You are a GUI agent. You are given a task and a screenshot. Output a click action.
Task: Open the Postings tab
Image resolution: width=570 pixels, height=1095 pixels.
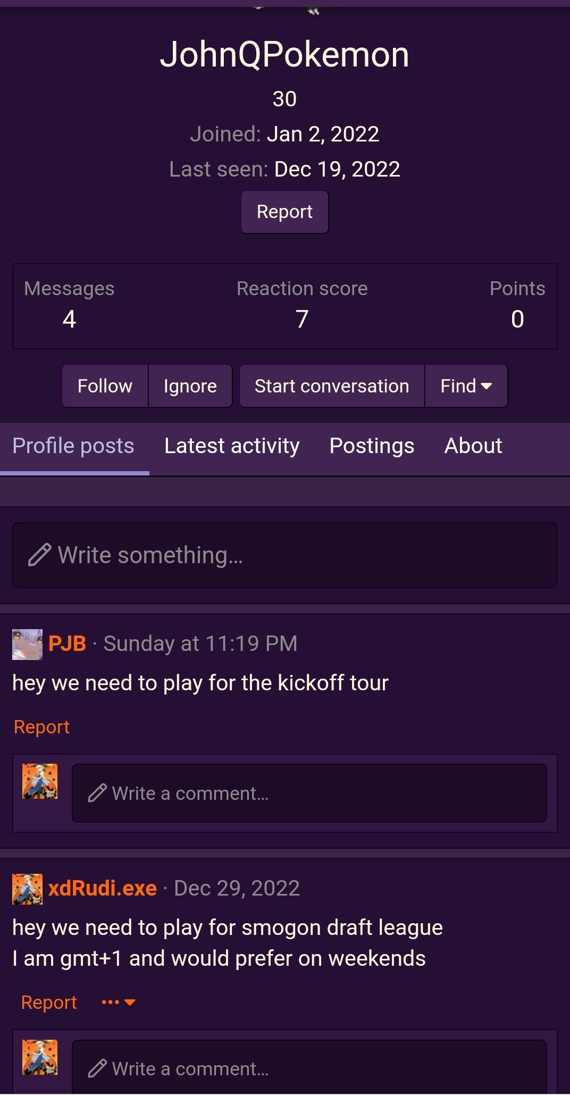372,446
